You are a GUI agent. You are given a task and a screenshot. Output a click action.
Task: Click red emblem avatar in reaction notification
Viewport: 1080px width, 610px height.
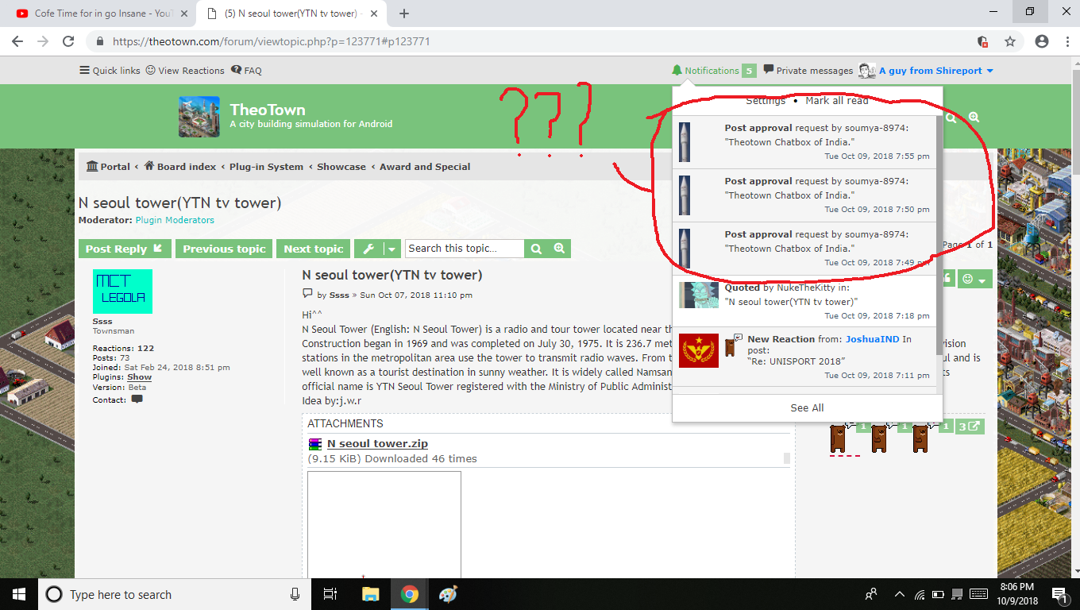click(x=699, y=350)
